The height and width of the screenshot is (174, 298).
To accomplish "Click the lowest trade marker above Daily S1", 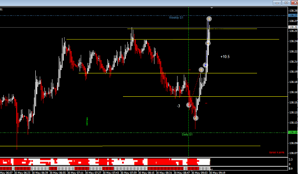I will tap(196, 118).
